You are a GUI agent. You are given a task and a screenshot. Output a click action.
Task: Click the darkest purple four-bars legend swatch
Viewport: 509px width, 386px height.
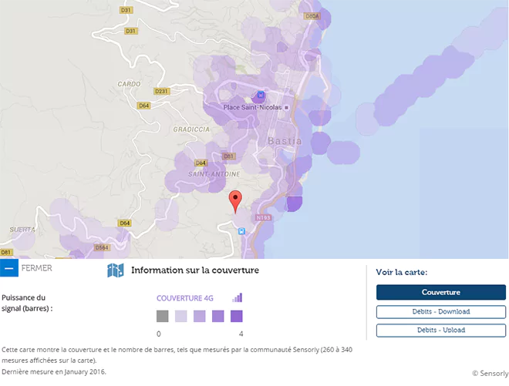click(x=237, y=316)
